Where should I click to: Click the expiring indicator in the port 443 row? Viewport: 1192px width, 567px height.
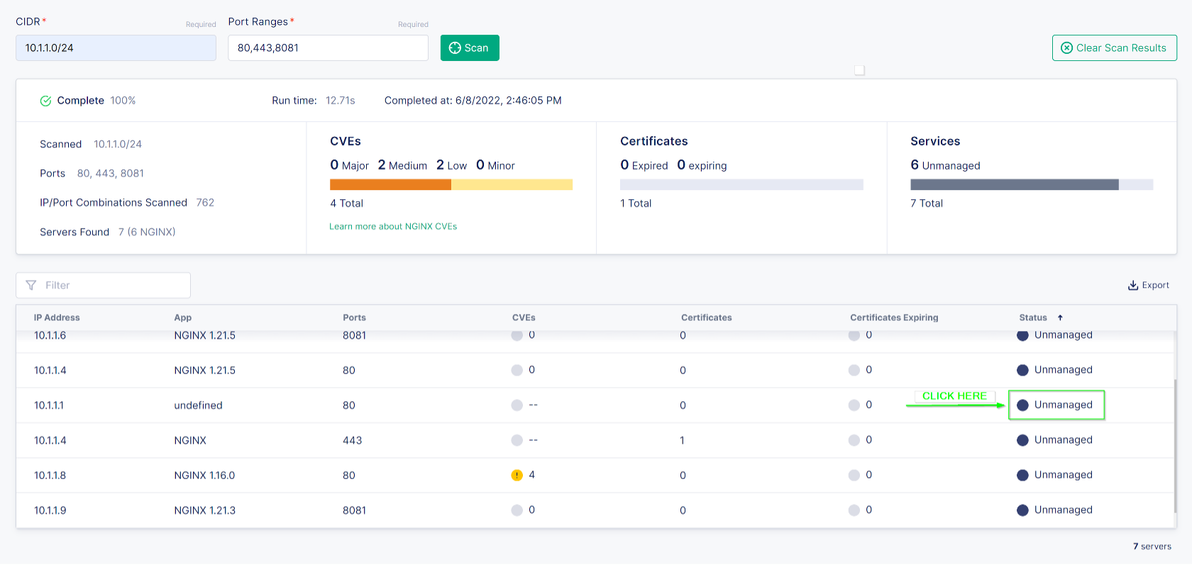854,440
